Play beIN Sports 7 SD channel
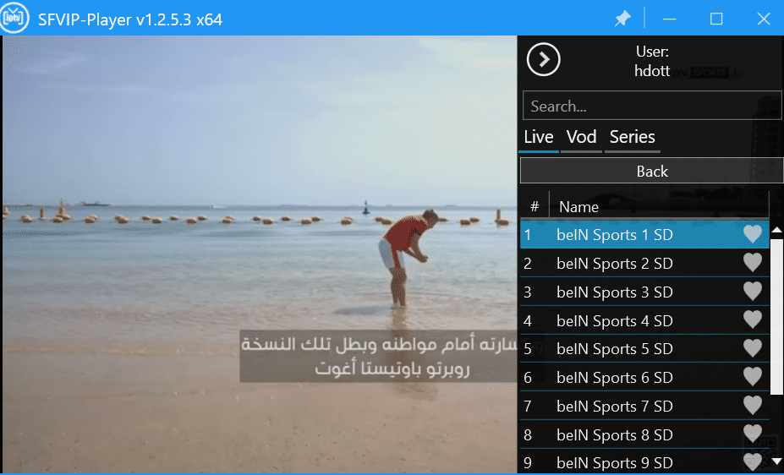This screenshot has height=475, width=784. (x=644, y=406)
